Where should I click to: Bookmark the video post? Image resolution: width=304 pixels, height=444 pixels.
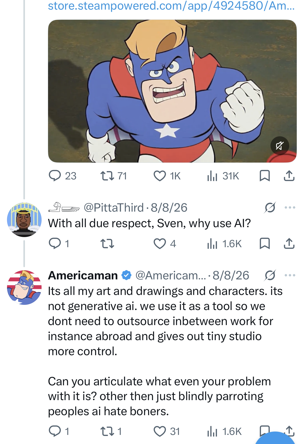pyautogui.click(x=265, y=176)
